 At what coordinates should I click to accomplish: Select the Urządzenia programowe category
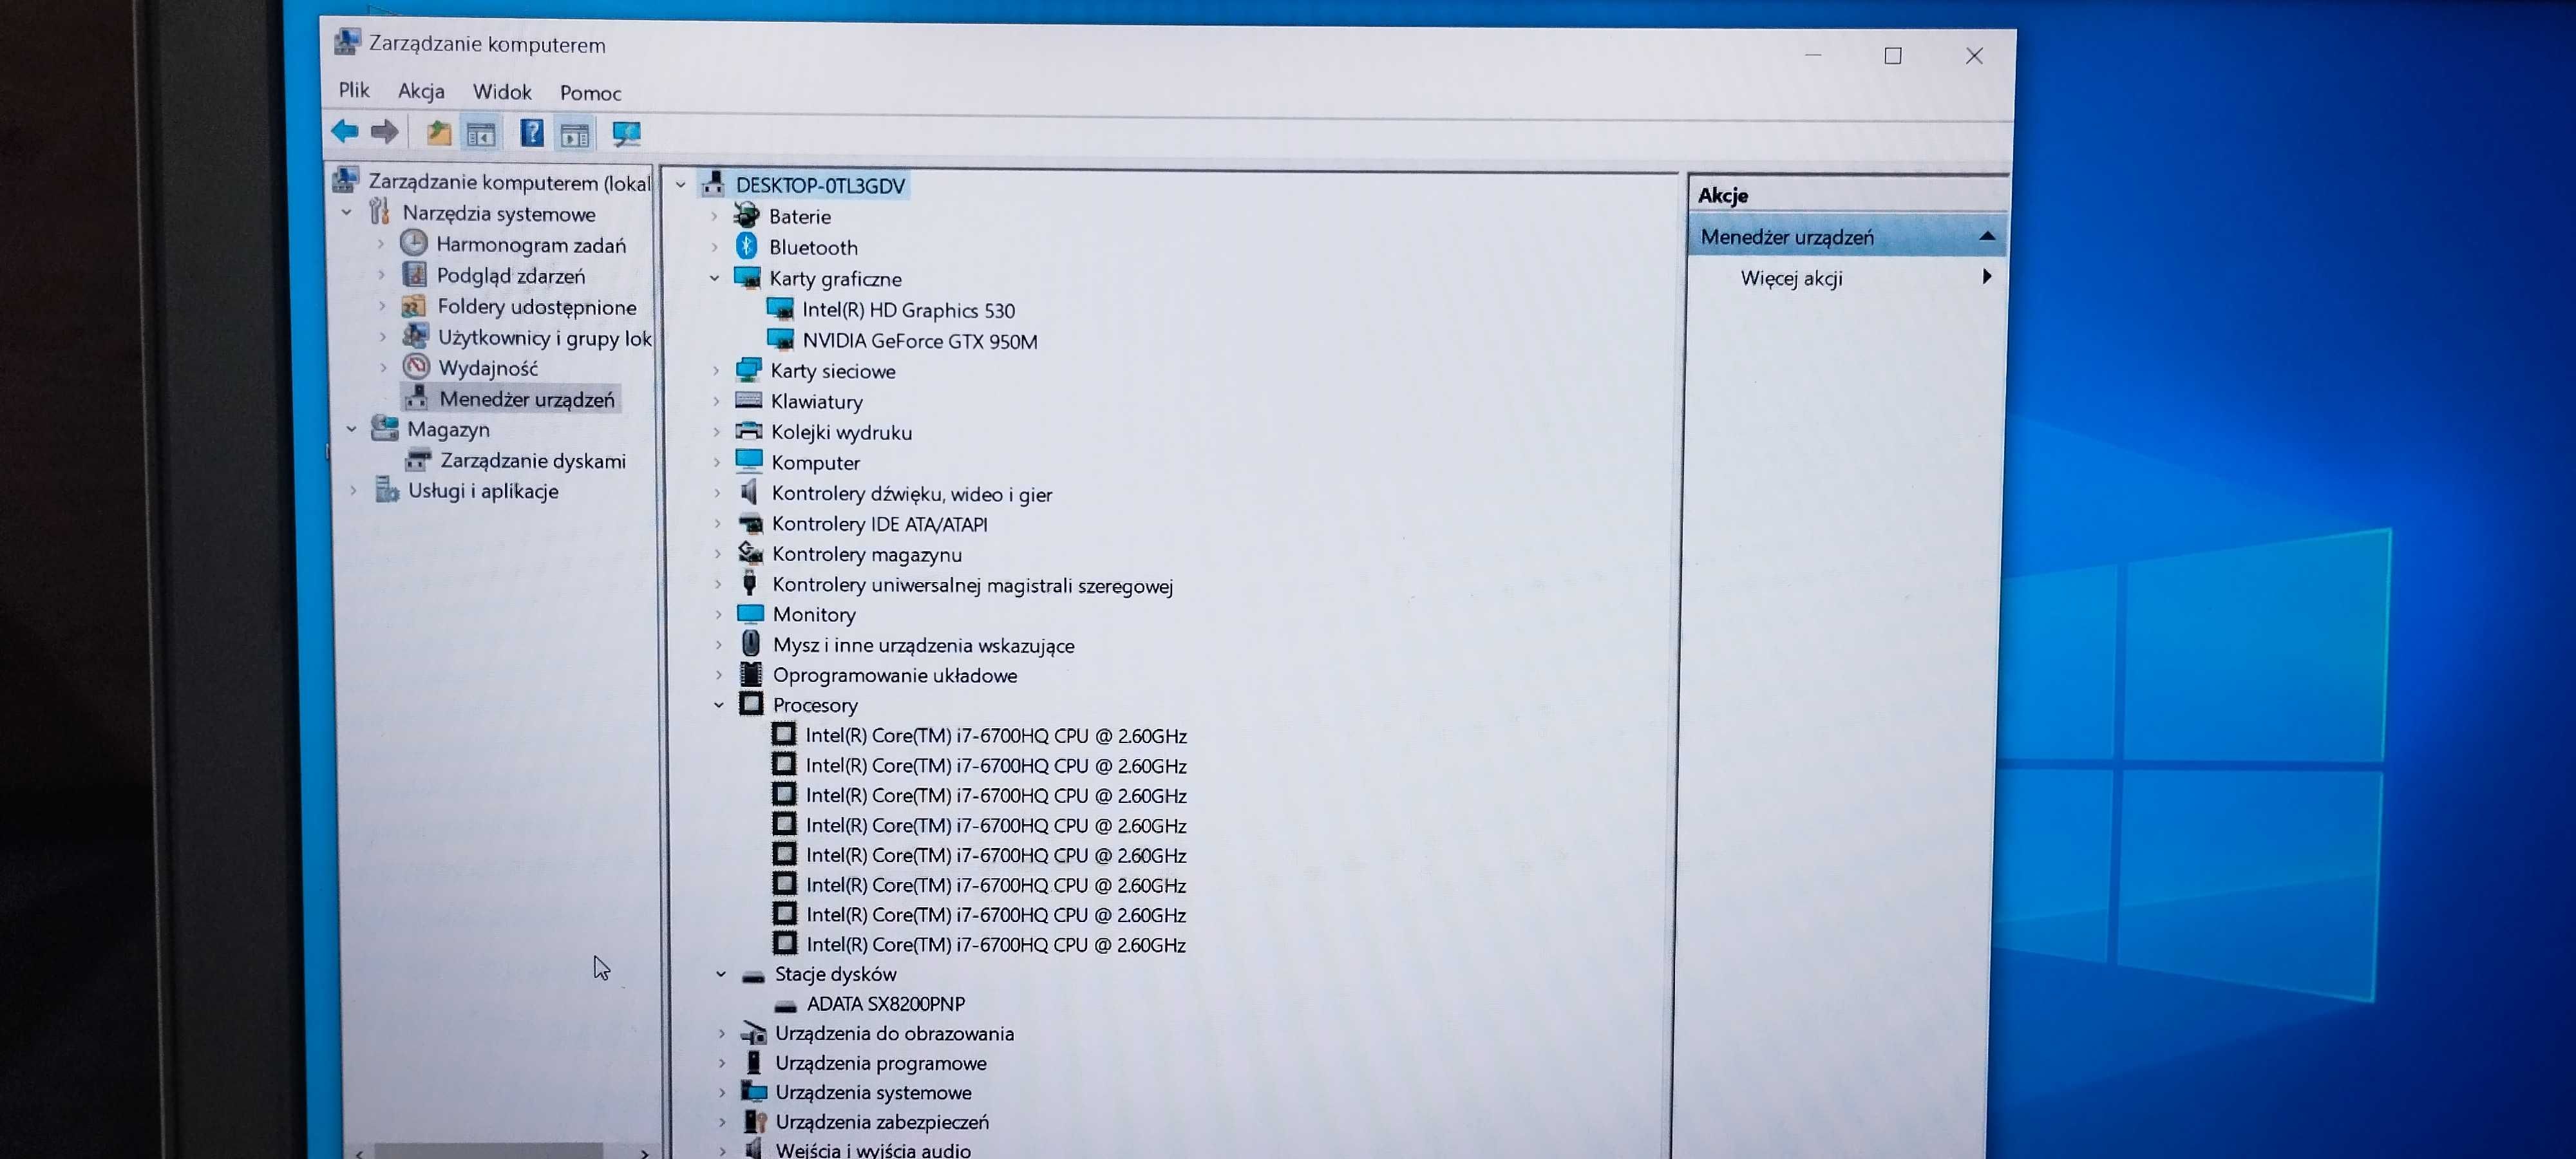(881, 1063)
